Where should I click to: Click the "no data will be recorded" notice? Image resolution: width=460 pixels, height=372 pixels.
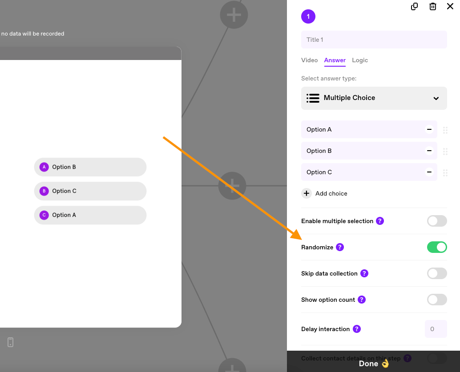tap(32, 34)
